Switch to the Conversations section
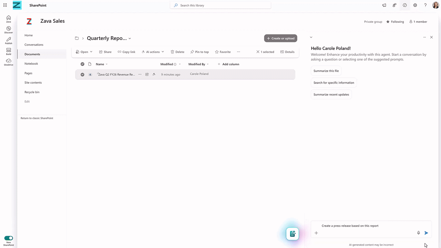Viewport: 441px width, 248px height. coord(34,44)
